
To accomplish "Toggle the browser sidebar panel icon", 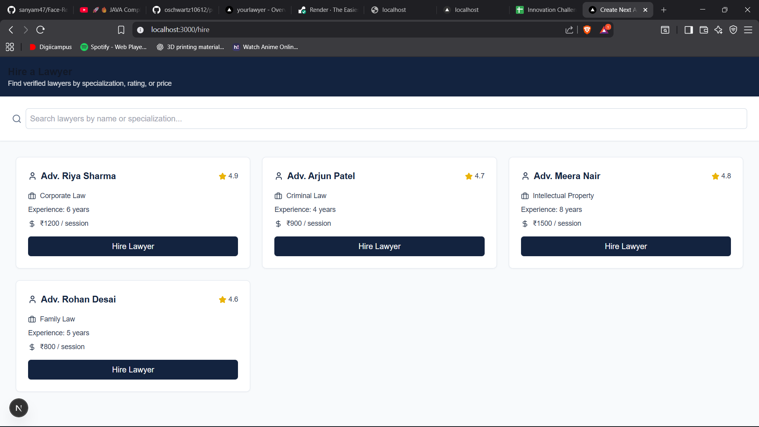I will point(689,30).
